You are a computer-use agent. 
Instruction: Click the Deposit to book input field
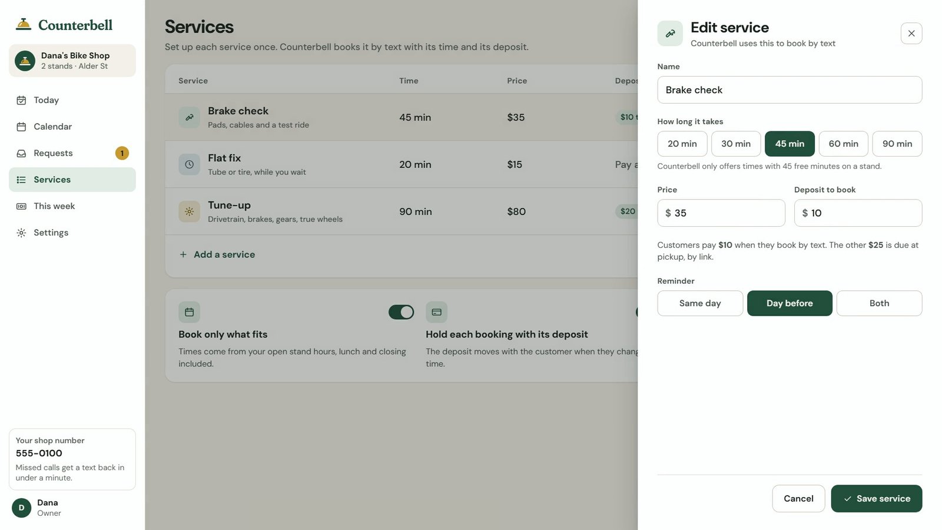[858, 213]
